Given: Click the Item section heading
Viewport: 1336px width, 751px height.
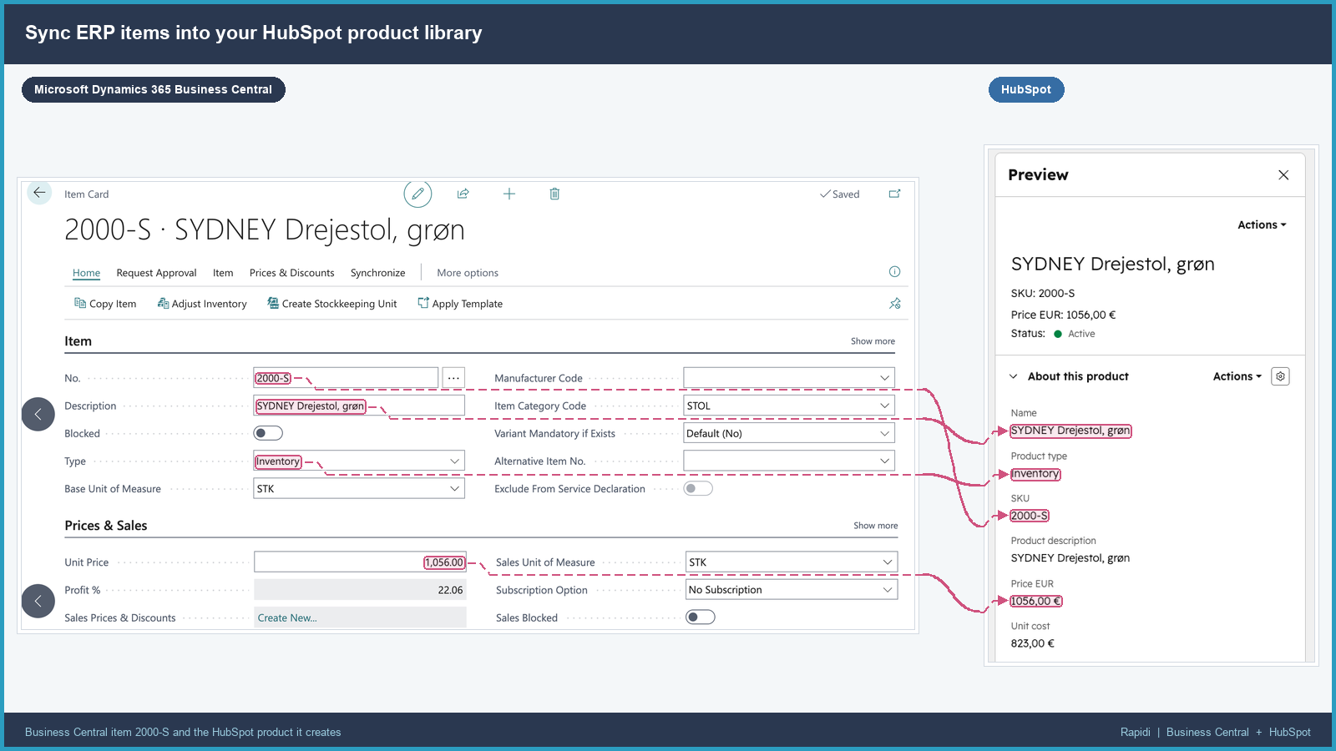Looking at the screenshot, I should [x=78, y=341].
